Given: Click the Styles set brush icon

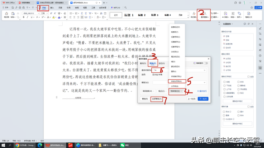Looking at the screenshot, I should [194, 14].
